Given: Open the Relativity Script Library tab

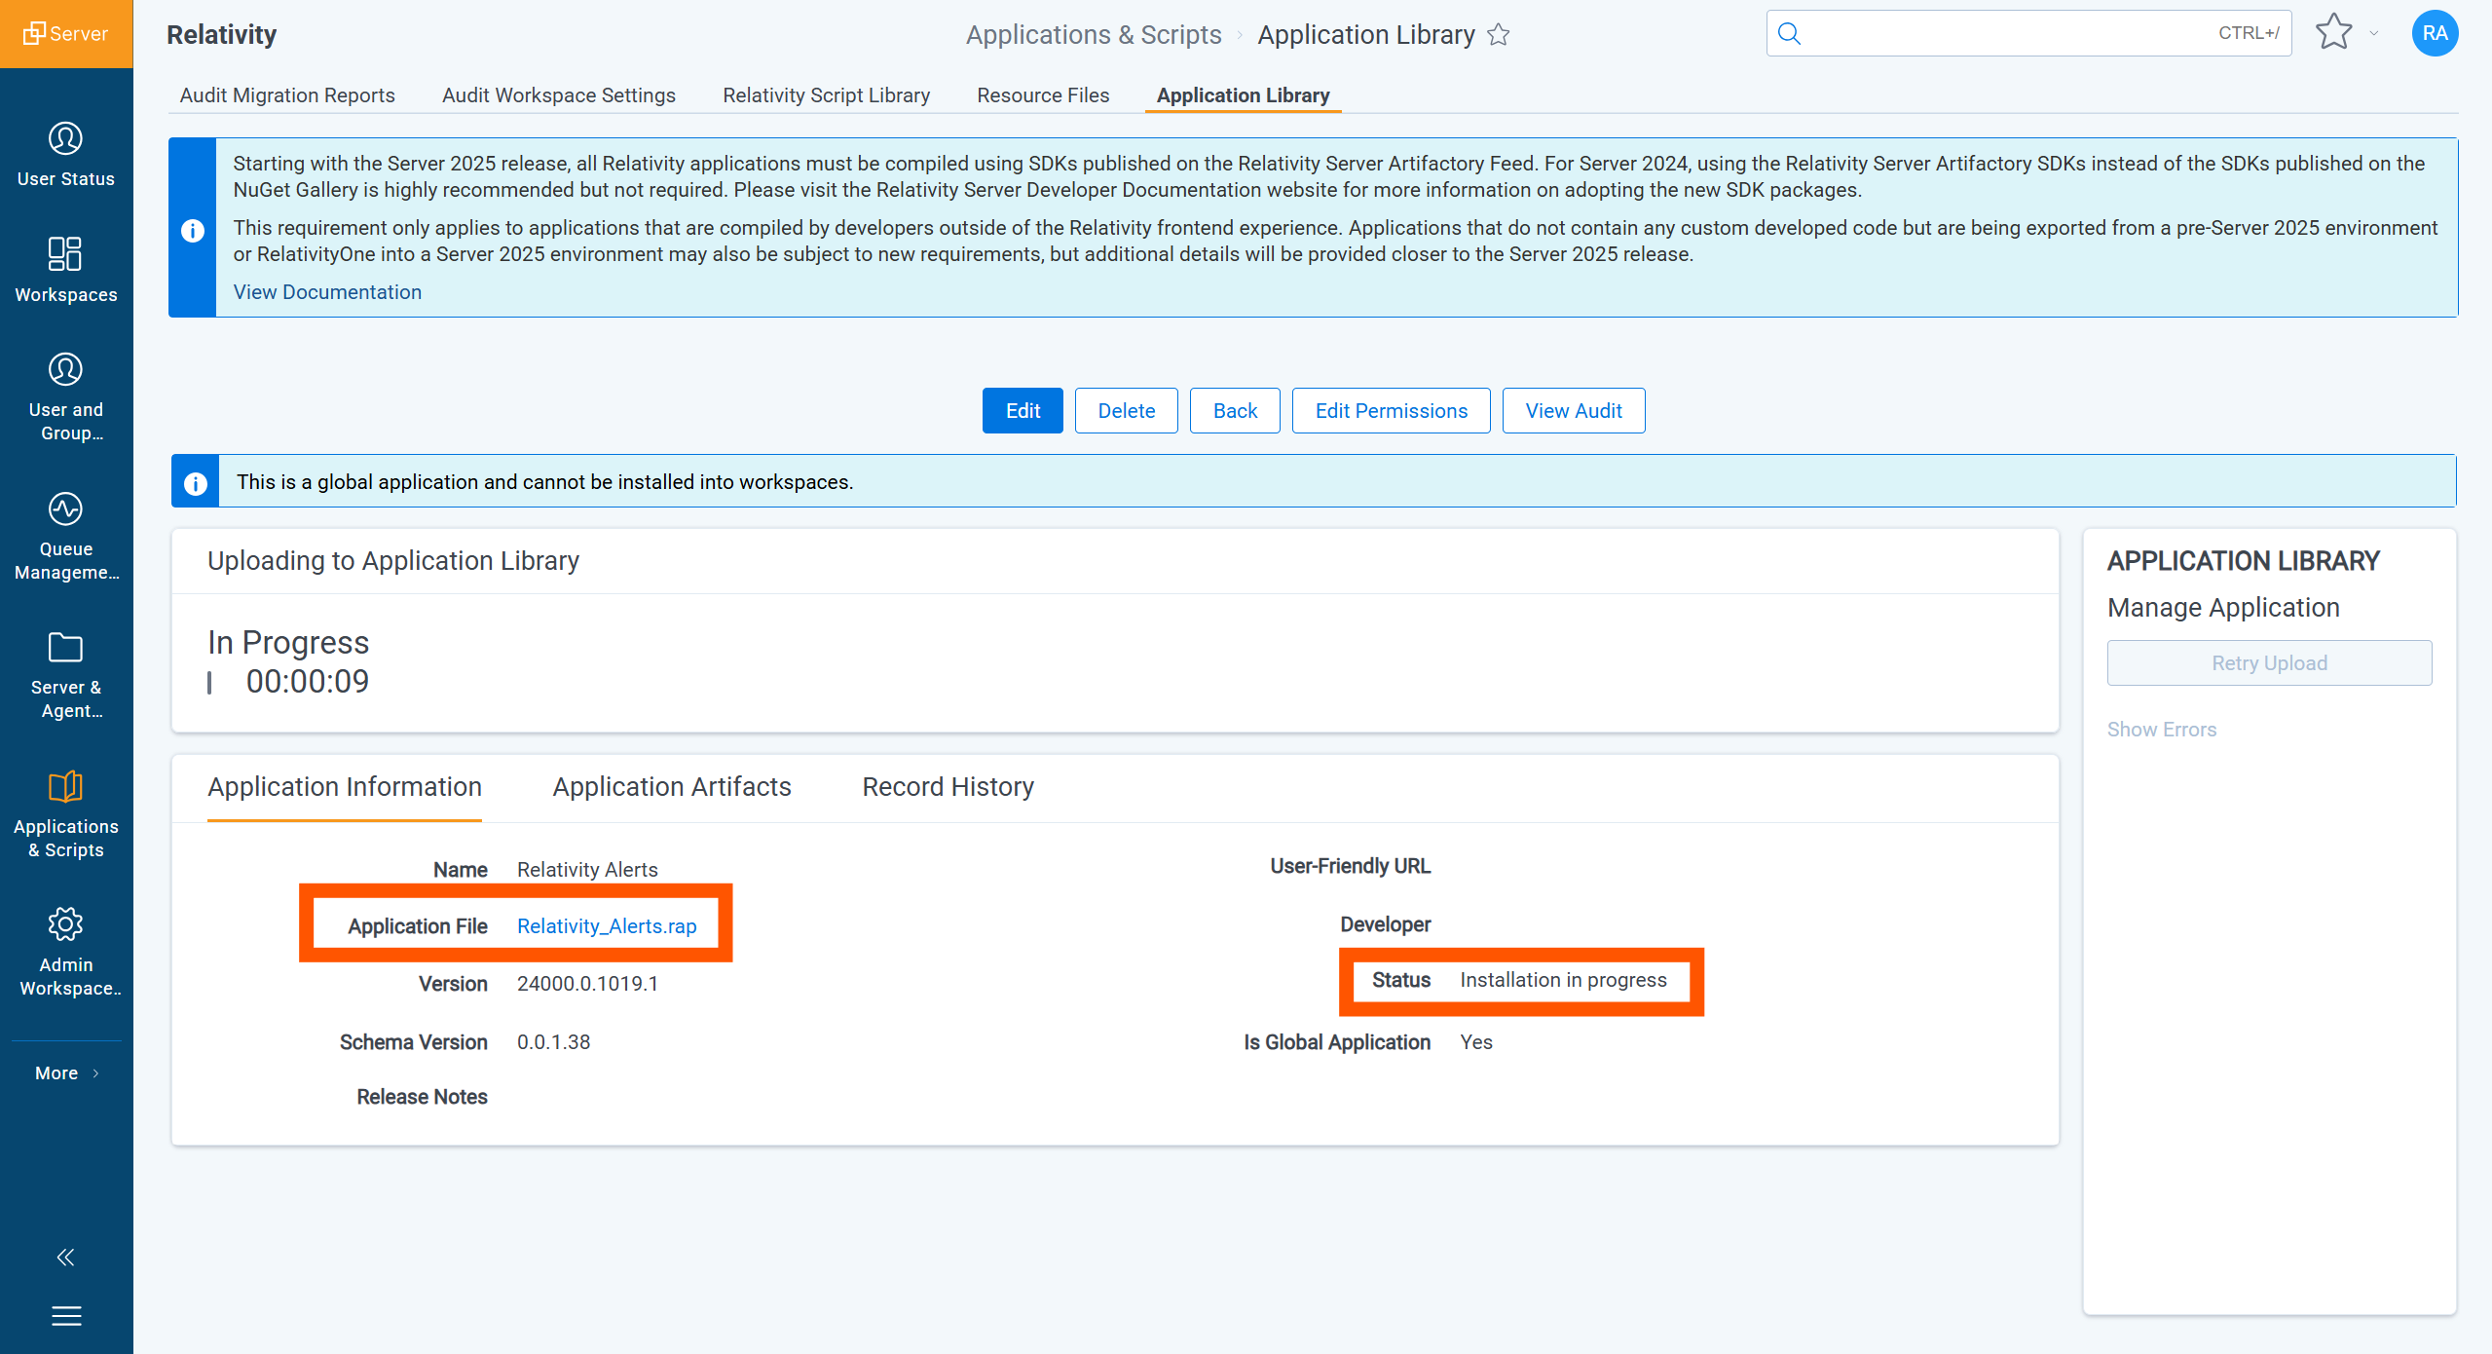Looking at the screenshot, I should click(x=826, y=95).
